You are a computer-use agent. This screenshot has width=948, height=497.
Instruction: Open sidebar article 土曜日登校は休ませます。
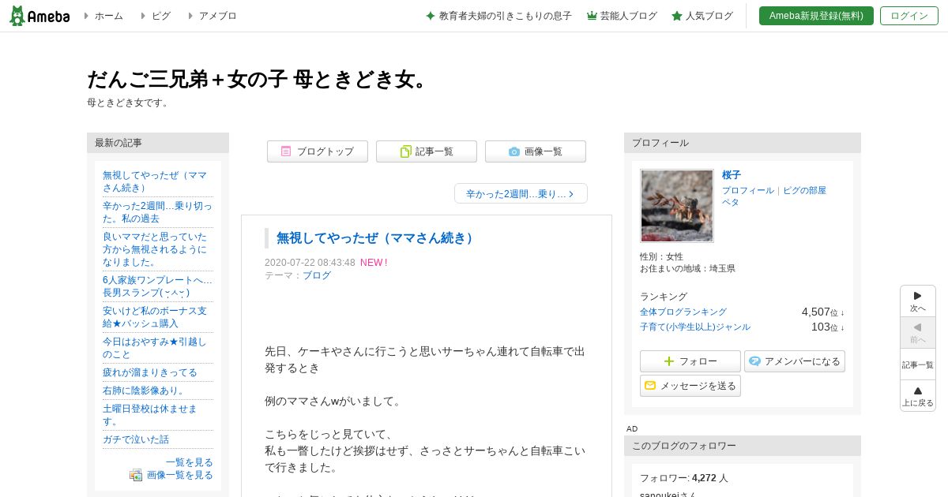tap(150, 415)
